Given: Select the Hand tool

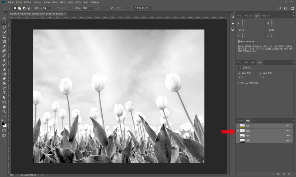Looking at the screenshot, I should pos(4,107).
